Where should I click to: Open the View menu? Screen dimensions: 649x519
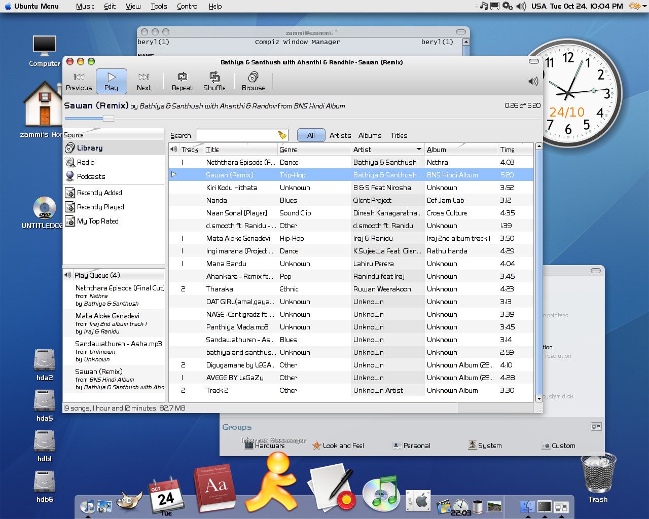pyautogui.click(x=133, y=6)
